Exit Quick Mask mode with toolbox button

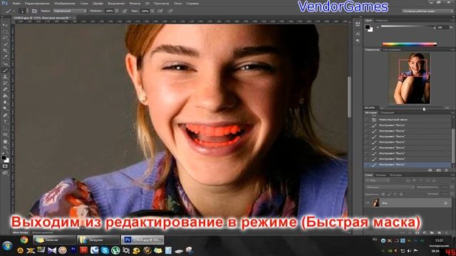click(5, 166)
